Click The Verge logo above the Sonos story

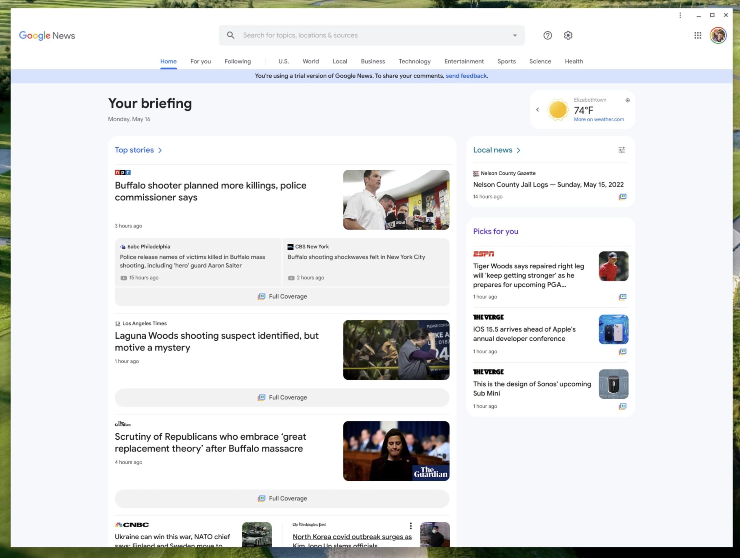click(x=488, y=372)
